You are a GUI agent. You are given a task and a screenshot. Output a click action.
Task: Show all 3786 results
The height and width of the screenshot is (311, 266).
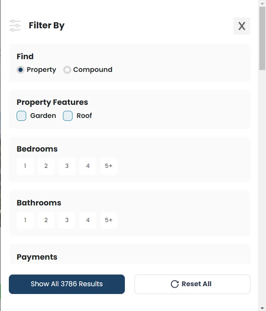pyautogui.click(x=67, y=284)
